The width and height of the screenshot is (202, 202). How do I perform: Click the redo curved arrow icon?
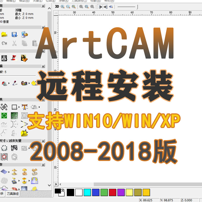[x=4, y=43]
